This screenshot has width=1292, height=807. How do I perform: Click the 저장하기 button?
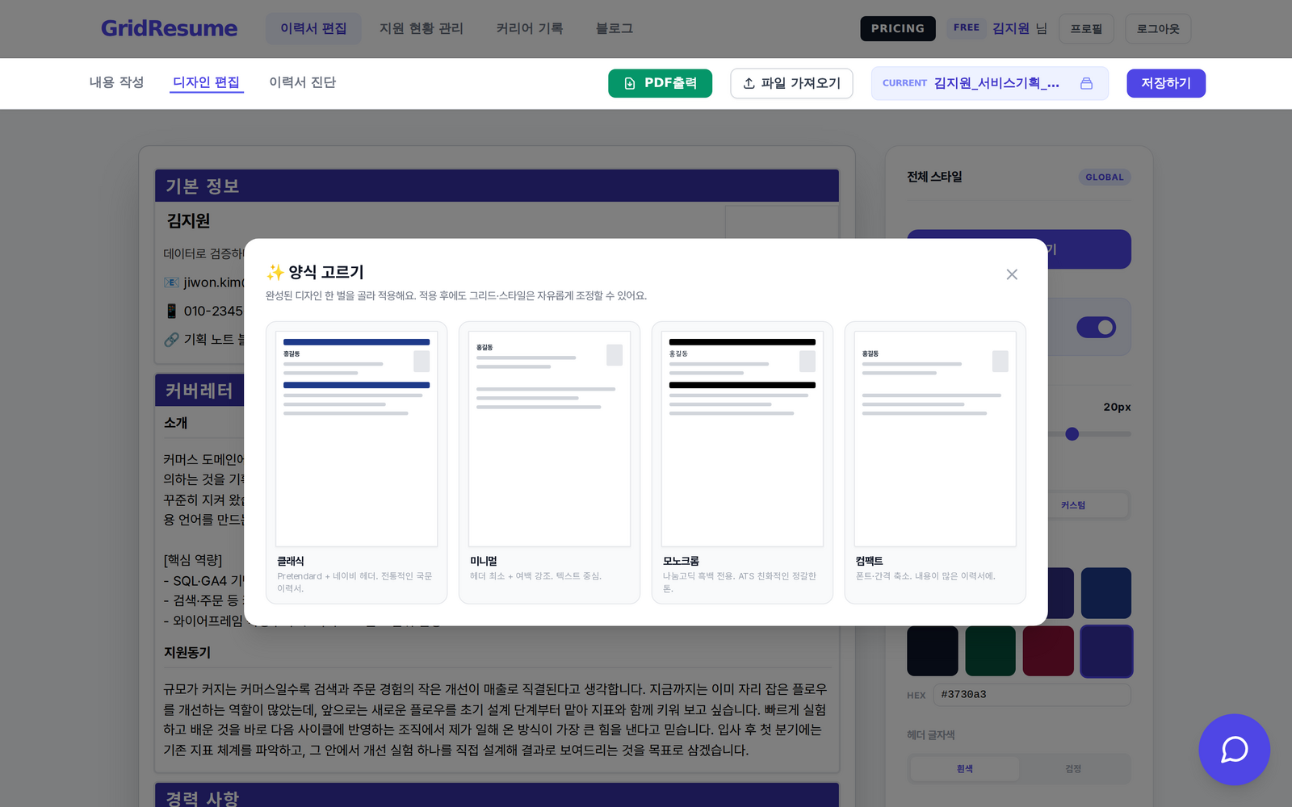click(x=1166, y=83)
